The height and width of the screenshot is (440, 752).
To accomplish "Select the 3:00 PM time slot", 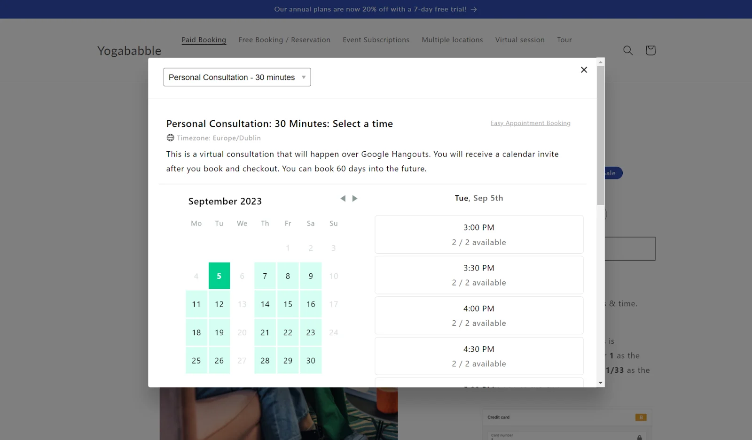I will coord(478,235).
